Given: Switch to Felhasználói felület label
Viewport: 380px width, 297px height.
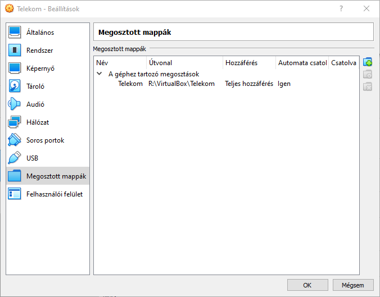Looking at the screenshot, I should pos(55,194).
